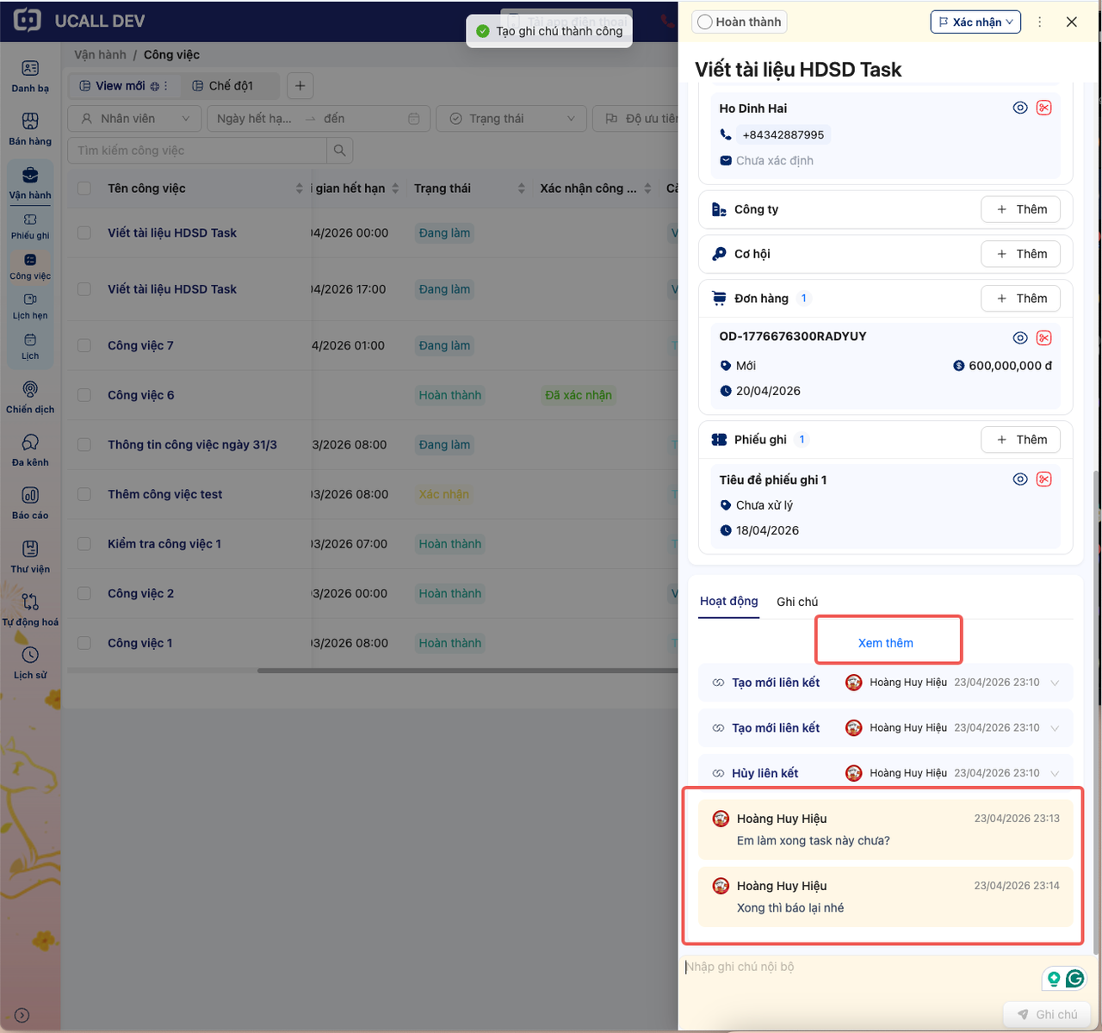Click the detail panel vertical scrollbar
This screenshot has width=1102, height=1033.
1096,712
